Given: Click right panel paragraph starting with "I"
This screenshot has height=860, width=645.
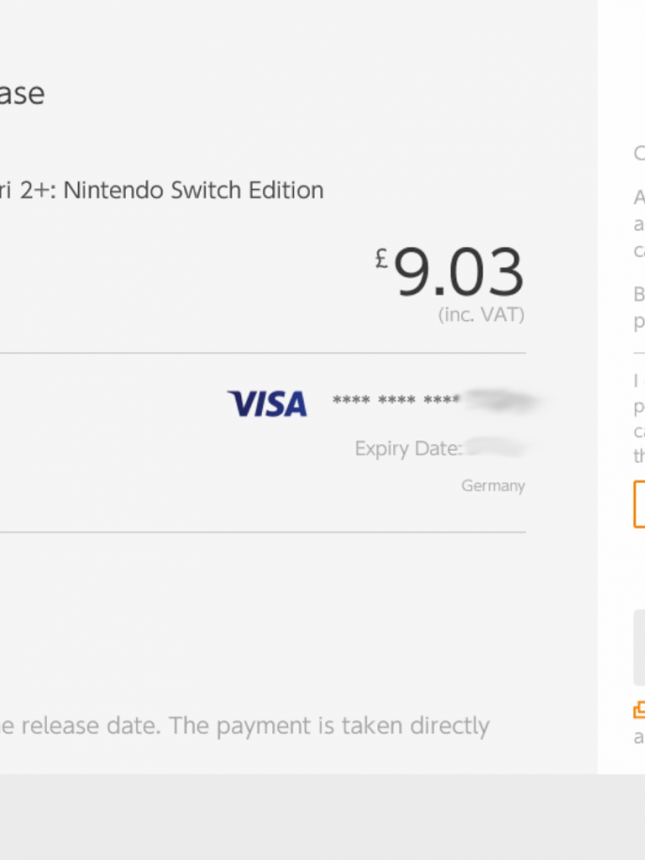Looking at the screenshot, I should tap(639, 419).
